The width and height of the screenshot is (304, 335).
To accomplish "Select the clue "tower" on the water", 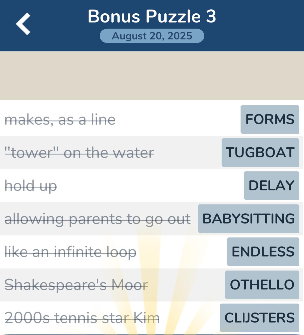I will click(79, 153).
